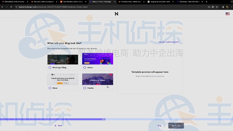Select the Neve template radio
Screen dimensions: 233x131
coord(50,88)
